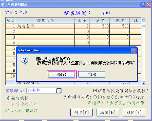Click the 是(Y) confirm button
152x121 pixels.
[62, 74]
